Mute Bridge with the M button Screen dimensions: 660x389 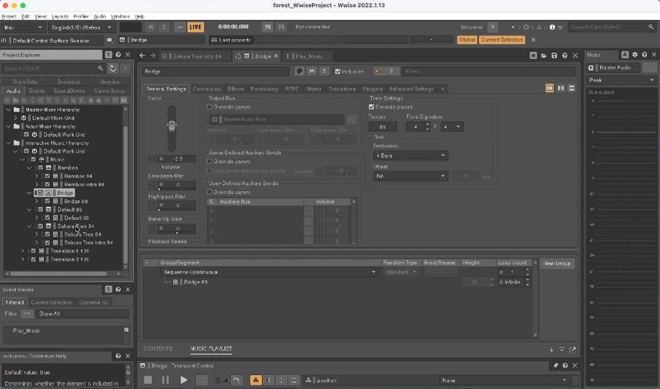point(312,71)
